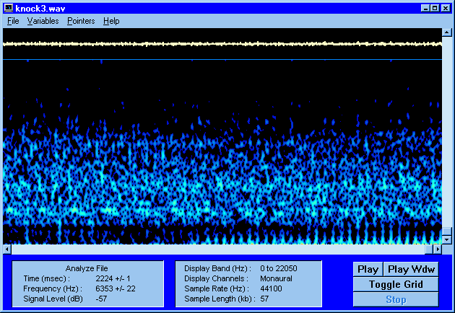Click the 'Sample Rate (Hz) :' label
The height and width of the screenshot is (313, 455).
tap(217, 288)
